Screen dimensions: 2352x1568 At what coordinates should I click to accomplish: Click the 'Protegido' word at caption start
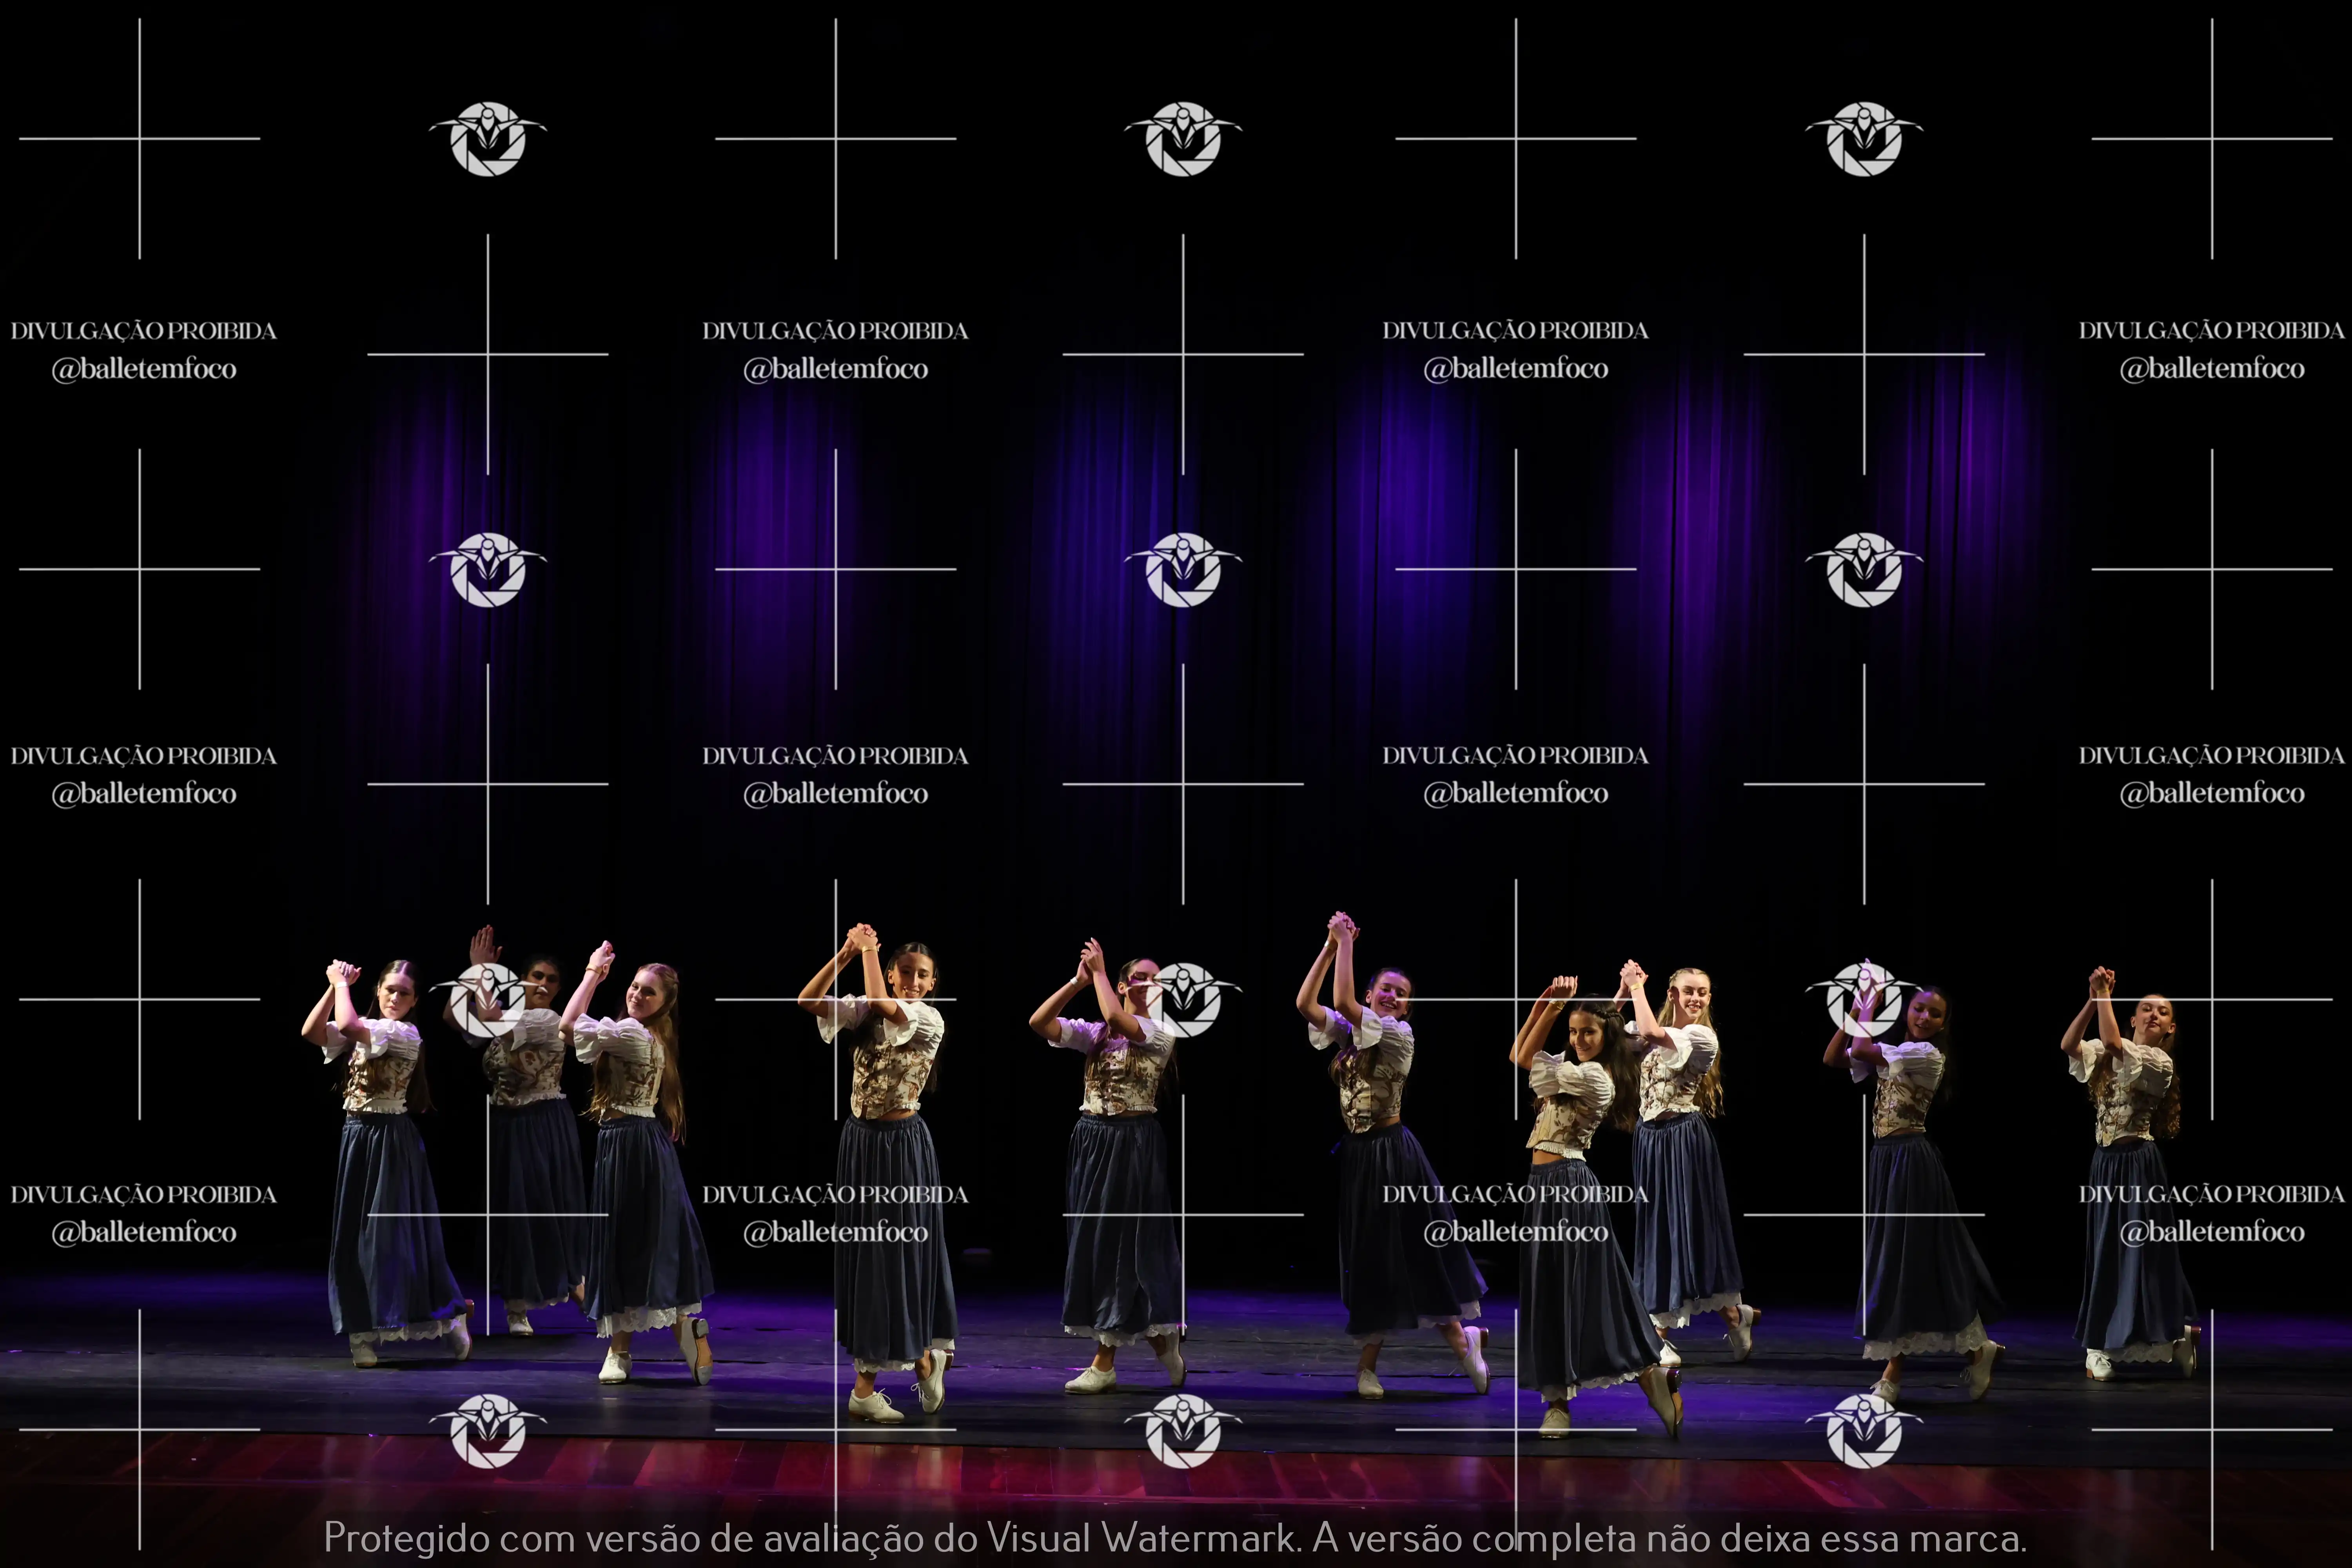point(406,1537)
